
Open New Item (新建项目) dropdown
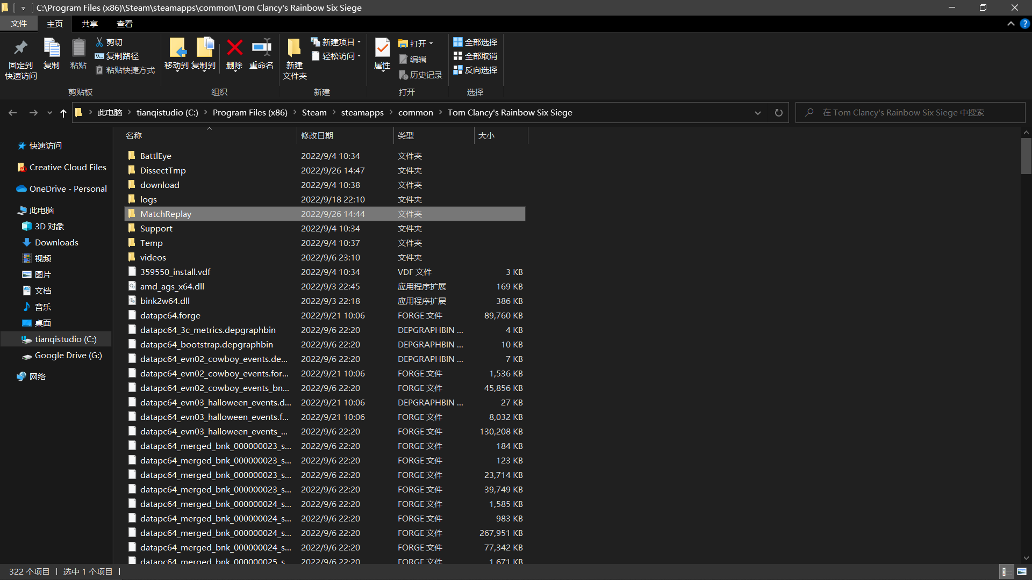click(x=336, y=42)
